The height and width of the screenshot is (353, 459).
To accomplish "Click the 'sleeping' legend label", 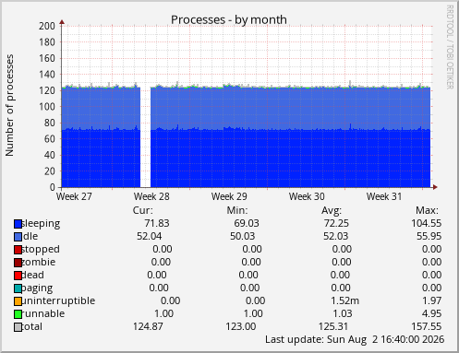I will [x=41, y=224].
